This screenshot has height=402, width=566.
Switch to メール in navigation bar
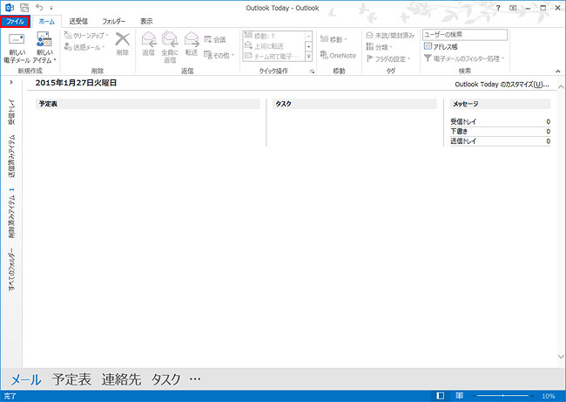(25, 379)
